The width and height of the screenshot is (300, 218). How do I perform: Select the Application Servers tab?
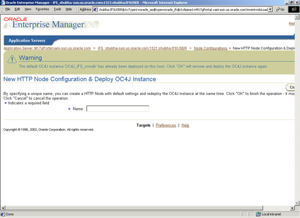tap(27, 40)
